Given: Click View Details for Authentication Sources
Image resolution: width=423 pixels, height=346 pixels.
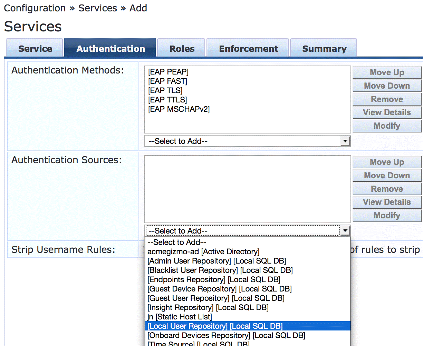Looking at the screenshot, I should pyautogui.click(x=386, y=202).
